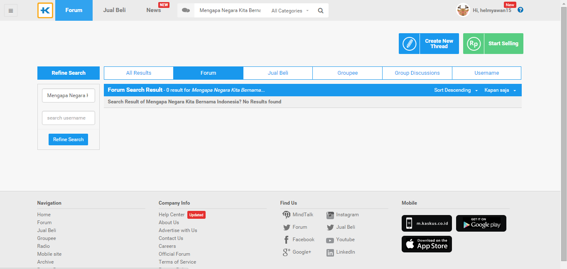Click the Youtube icon in footer

[330, 240]
